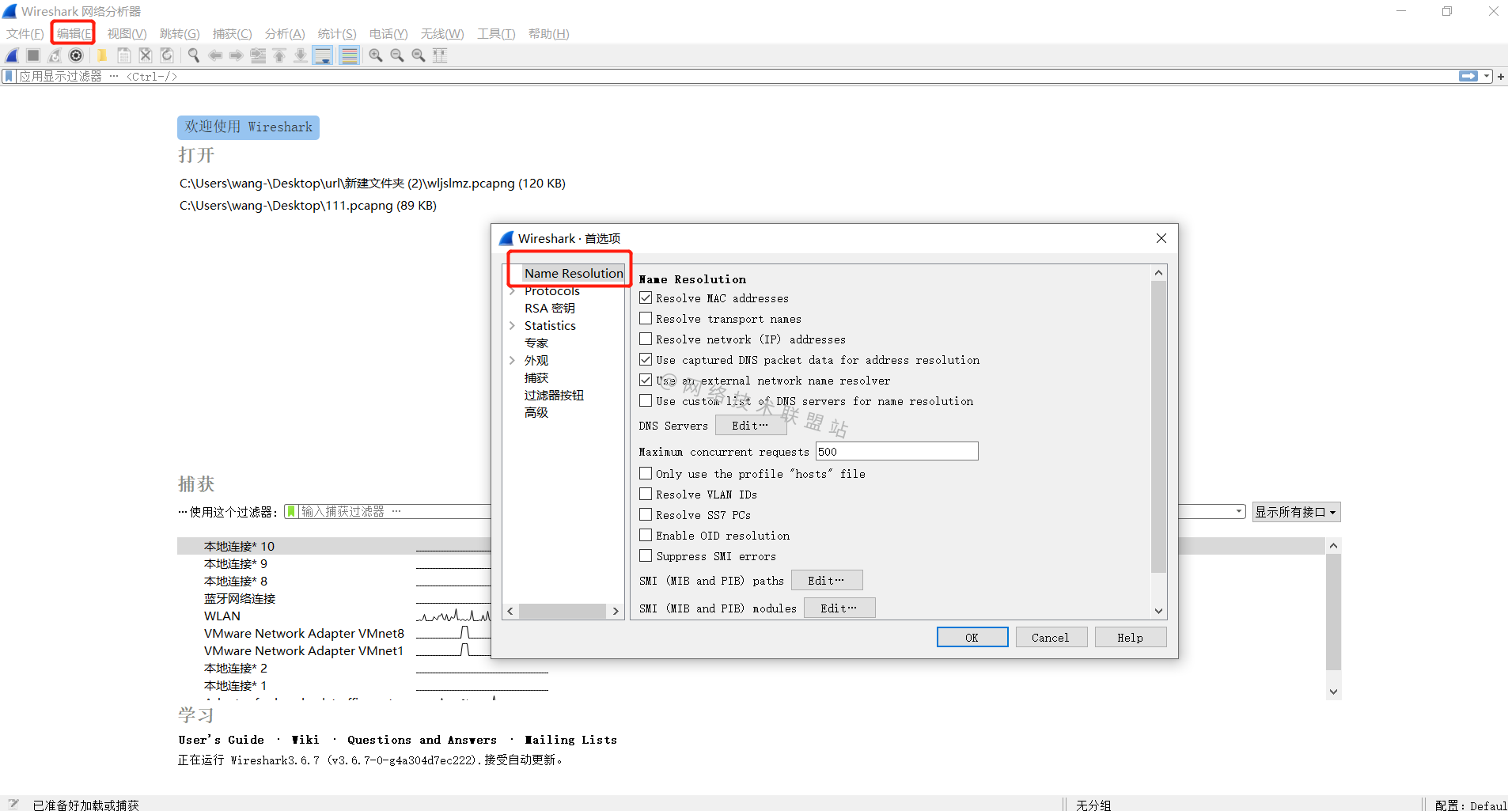
Task: Click SMI modules Edit button
Action: point(839,608)
